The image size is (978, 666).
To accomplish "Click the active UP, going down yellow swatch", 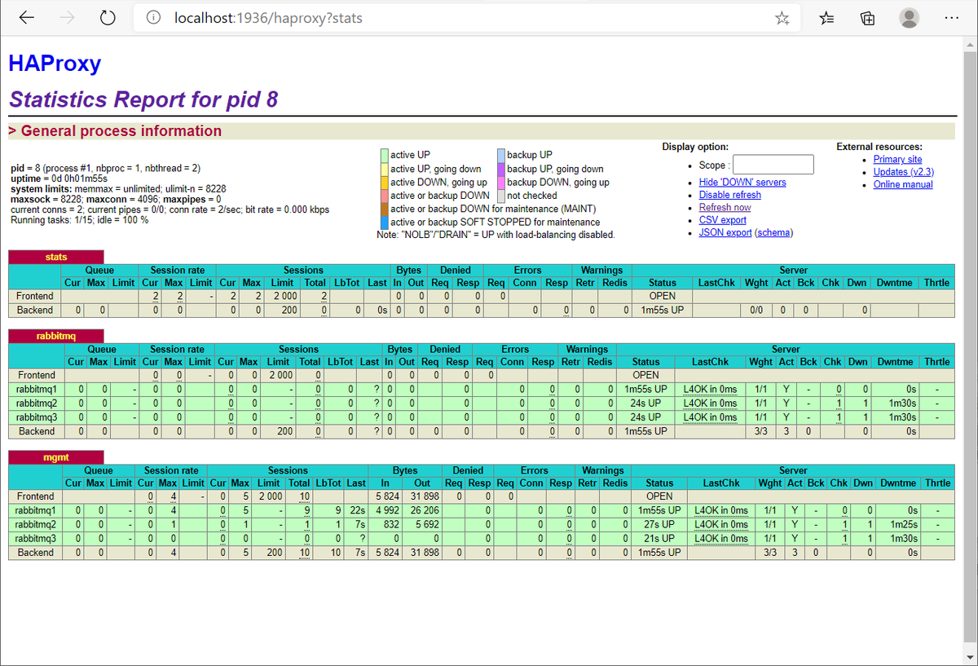I will tap(385, 169).
